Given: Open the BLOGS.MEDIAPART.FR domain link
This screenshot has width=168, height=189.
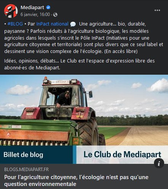Looking at the screenshot, I should [x=26, y=170].
